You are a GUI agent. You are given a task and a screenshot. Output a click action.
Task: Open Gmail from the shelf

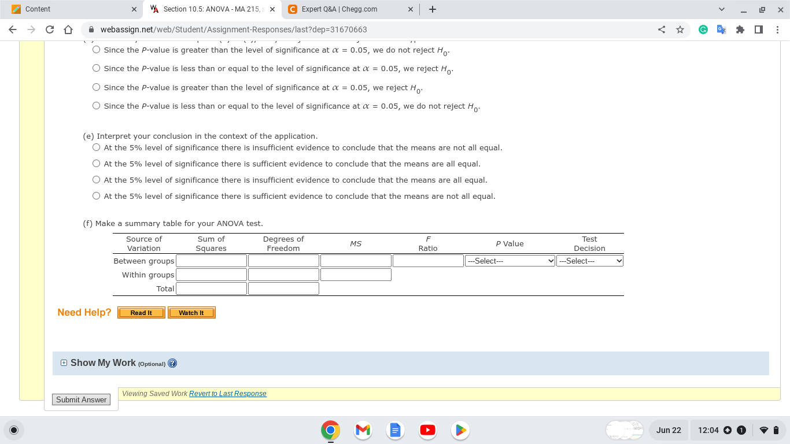[x=363, y=430]
